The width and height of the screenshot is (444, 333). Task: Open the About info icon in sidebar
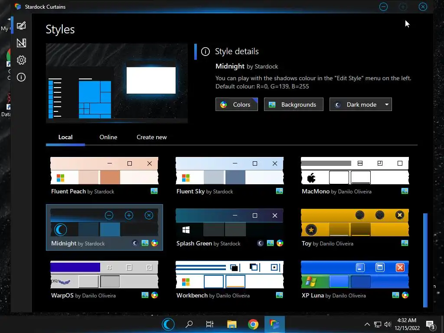(x=21, y=77)
